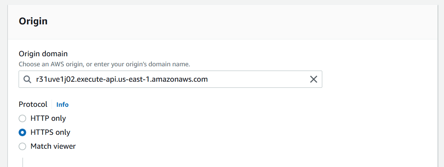
Task: Select the HTTP only radio button
Action: coord(23,118)
